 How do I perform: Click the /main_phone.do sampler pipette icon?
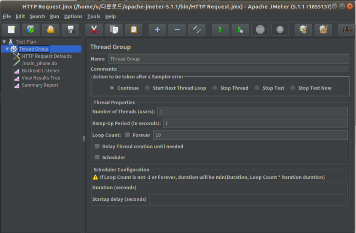17,63
